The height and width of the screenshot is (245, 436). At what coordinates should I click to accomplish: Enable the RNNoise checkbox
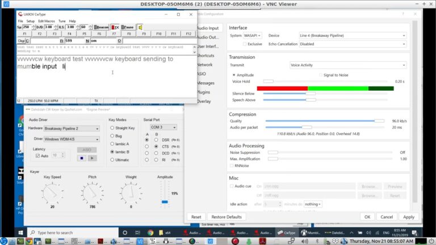tap(232, 166)
